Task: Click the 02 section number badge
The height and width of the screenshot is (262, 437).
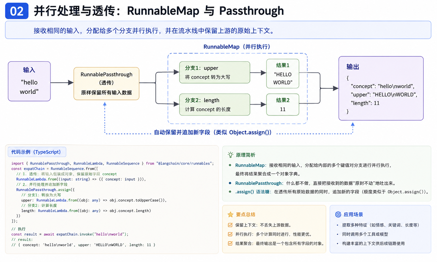Action: coord(17,11)
